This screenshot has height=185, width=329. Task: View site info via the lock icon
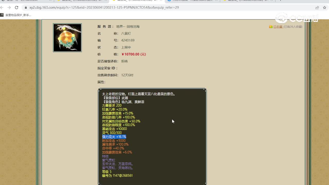26,7
